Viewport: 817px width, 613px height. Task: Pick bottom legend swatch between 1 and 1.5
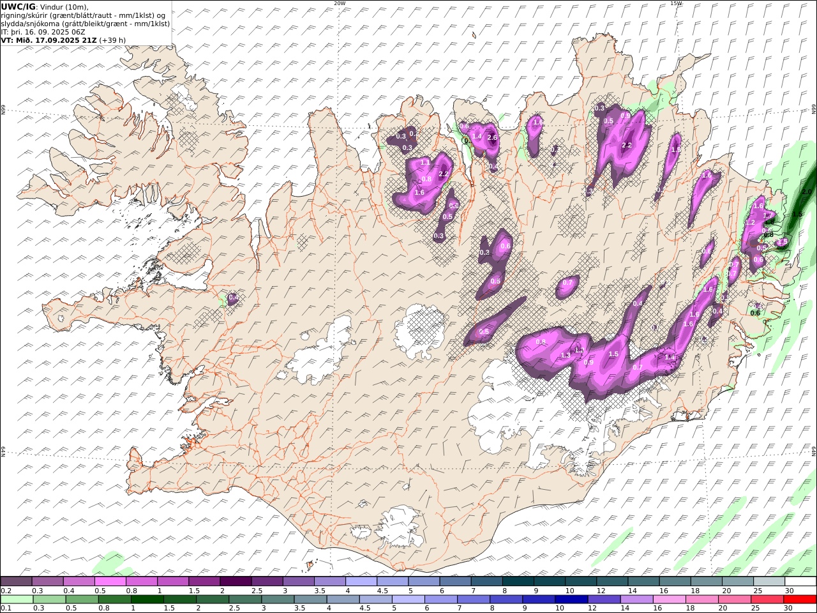pyautogui.click(x=147, y=599)
